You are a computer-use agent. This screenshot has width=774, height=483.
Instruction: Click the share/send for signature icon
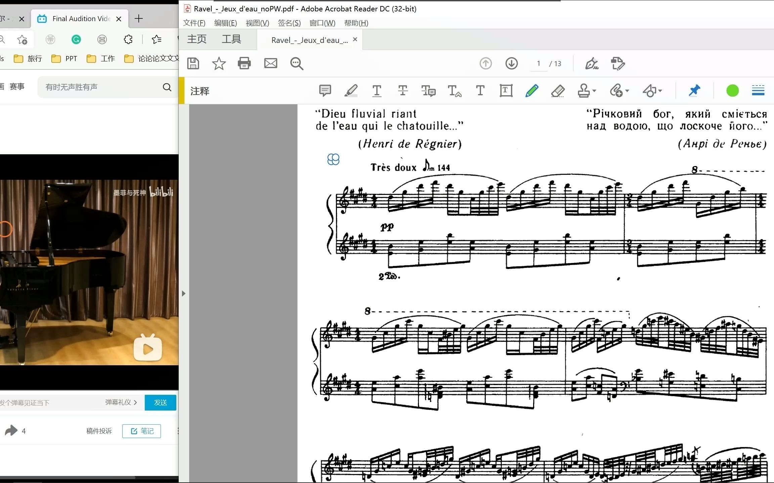point(617,63)
